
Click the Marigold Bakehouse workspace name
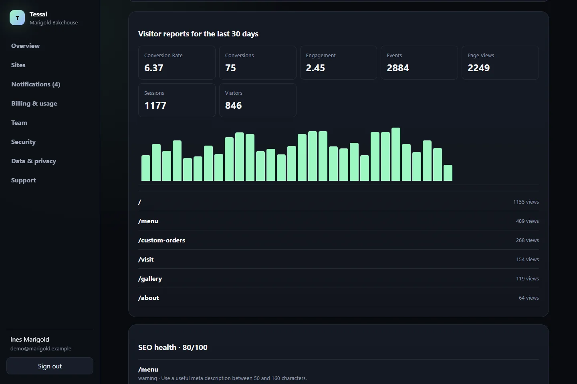coord(54,23)
